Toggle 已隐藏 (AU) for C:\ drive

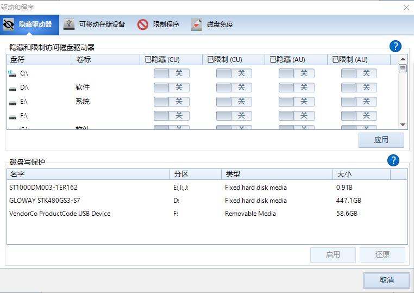click(x=297, y=73)
